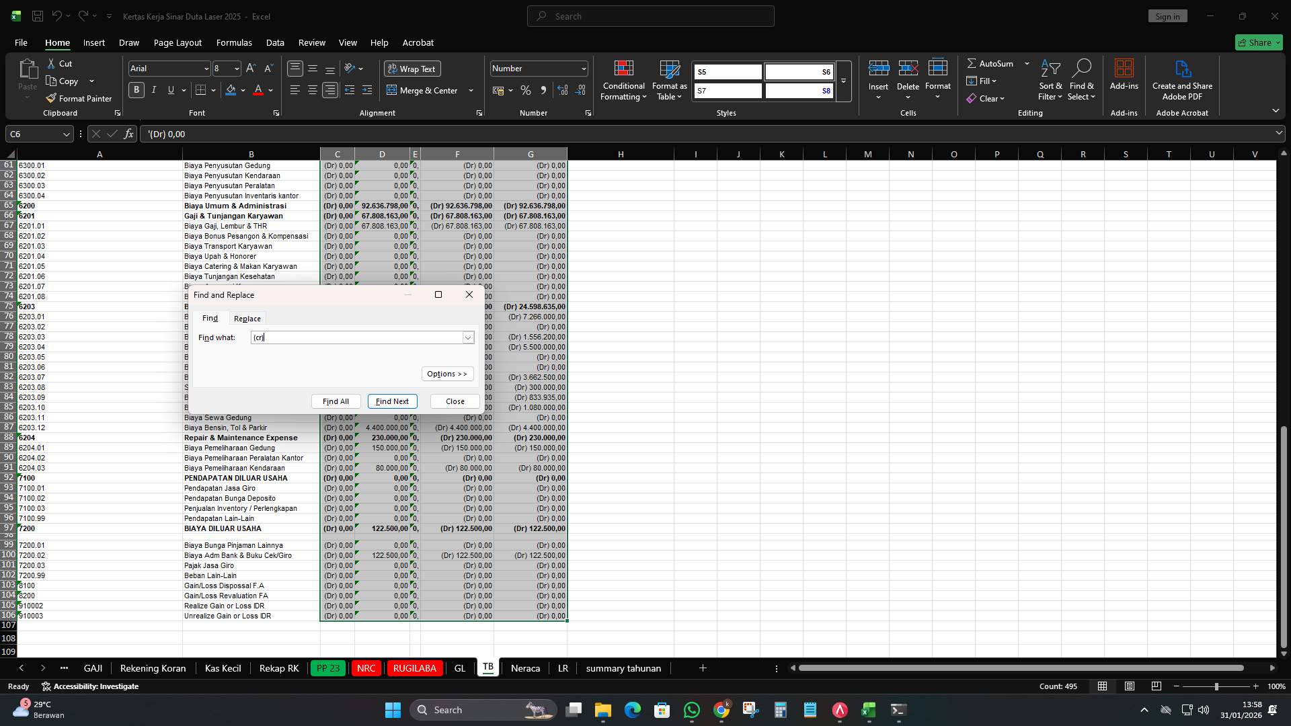Open the Neraca sheet tab
The image size is (1291, 726).
tap(525, 668)
